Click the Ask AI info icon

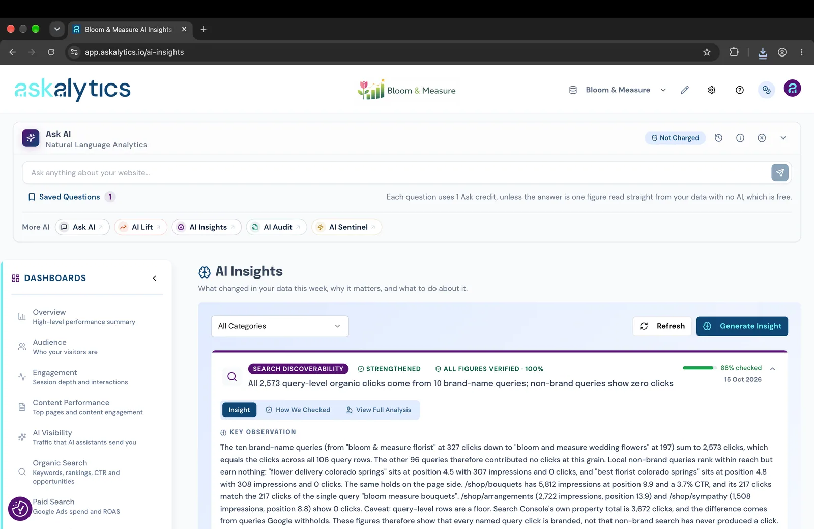pyautogui.click(x=740, y=138)
